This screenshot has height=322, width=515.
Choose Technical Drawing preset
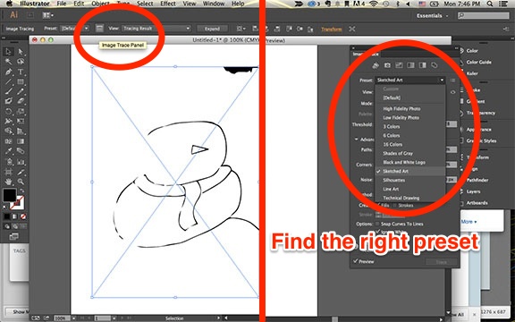click(401, 198)
